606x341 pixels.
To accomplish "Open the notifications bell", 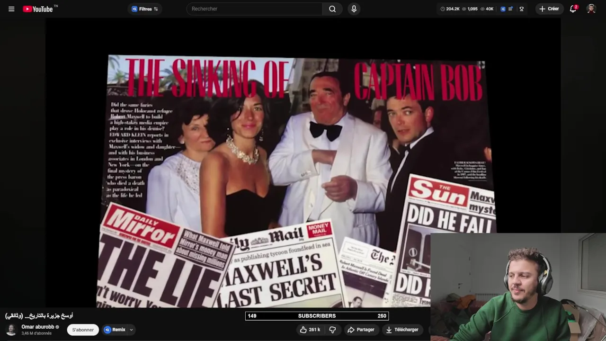I will [573, 9].
